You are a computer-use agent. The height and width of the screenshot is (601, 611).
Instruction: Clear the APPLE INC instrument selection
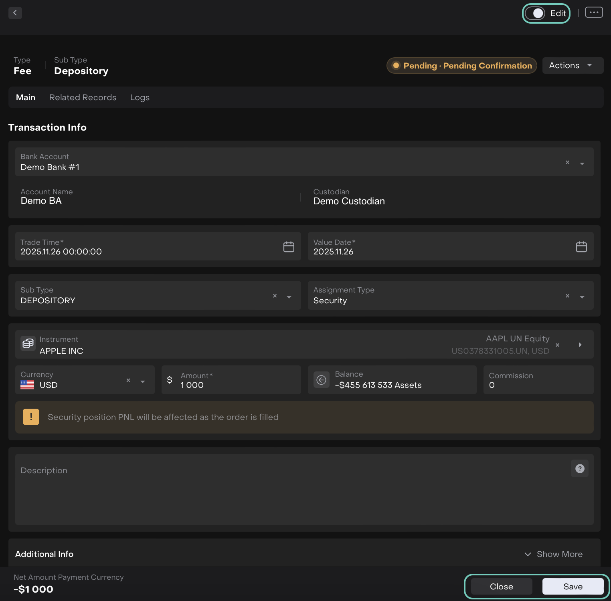coord(557,345)
